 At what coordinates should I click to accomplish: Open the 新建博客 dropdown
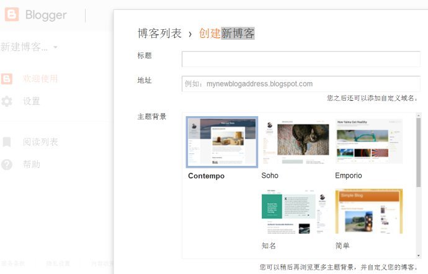point(29,47)
